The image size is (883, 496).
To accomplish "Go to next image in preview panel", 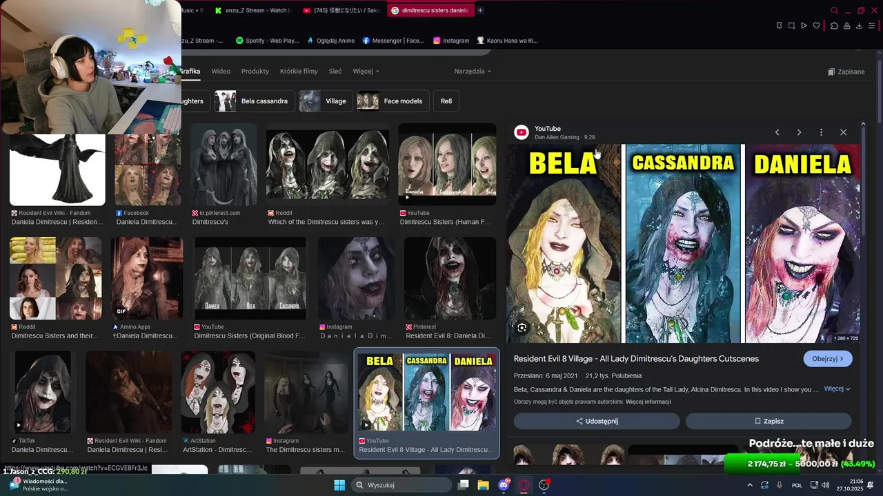I will (x=799, y=132).
